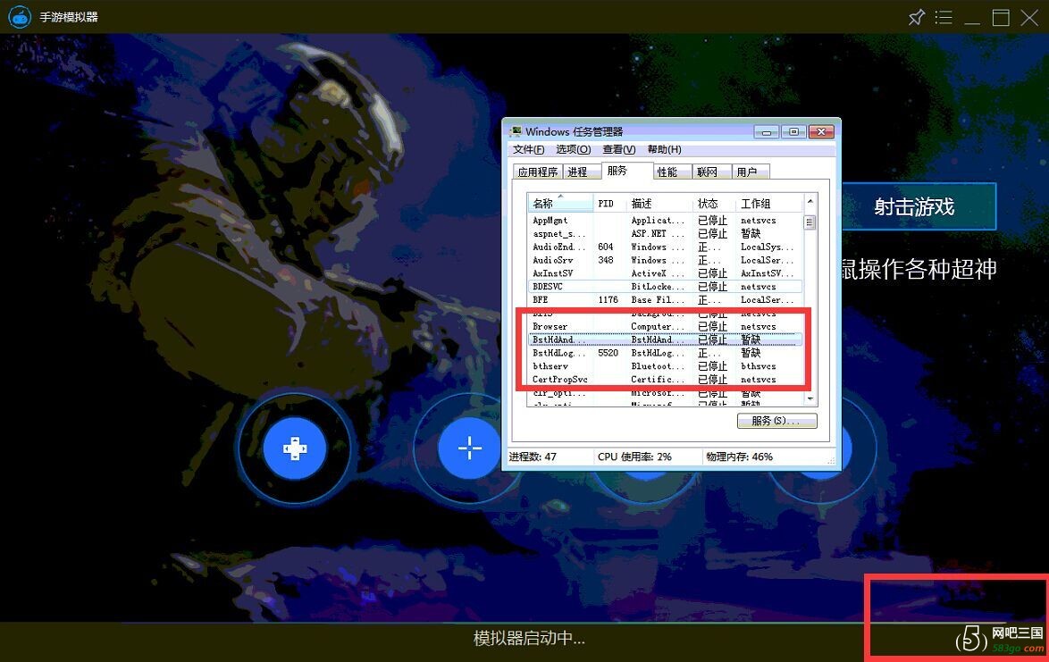
Task: Sort services by 描述 column header
Action: (659, 204)
